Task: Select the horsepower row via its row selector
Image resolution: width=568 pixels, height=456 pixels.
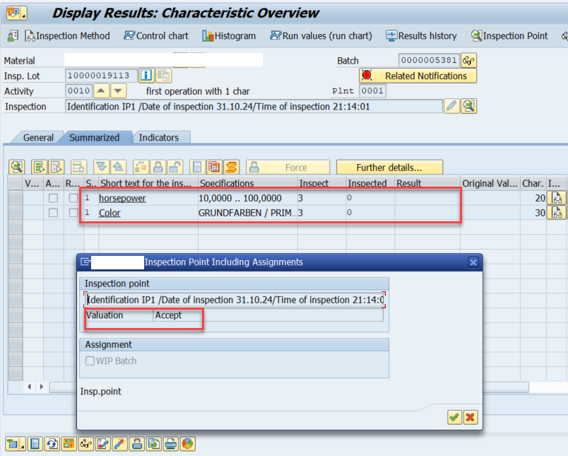Action: (x=16, y=198)
